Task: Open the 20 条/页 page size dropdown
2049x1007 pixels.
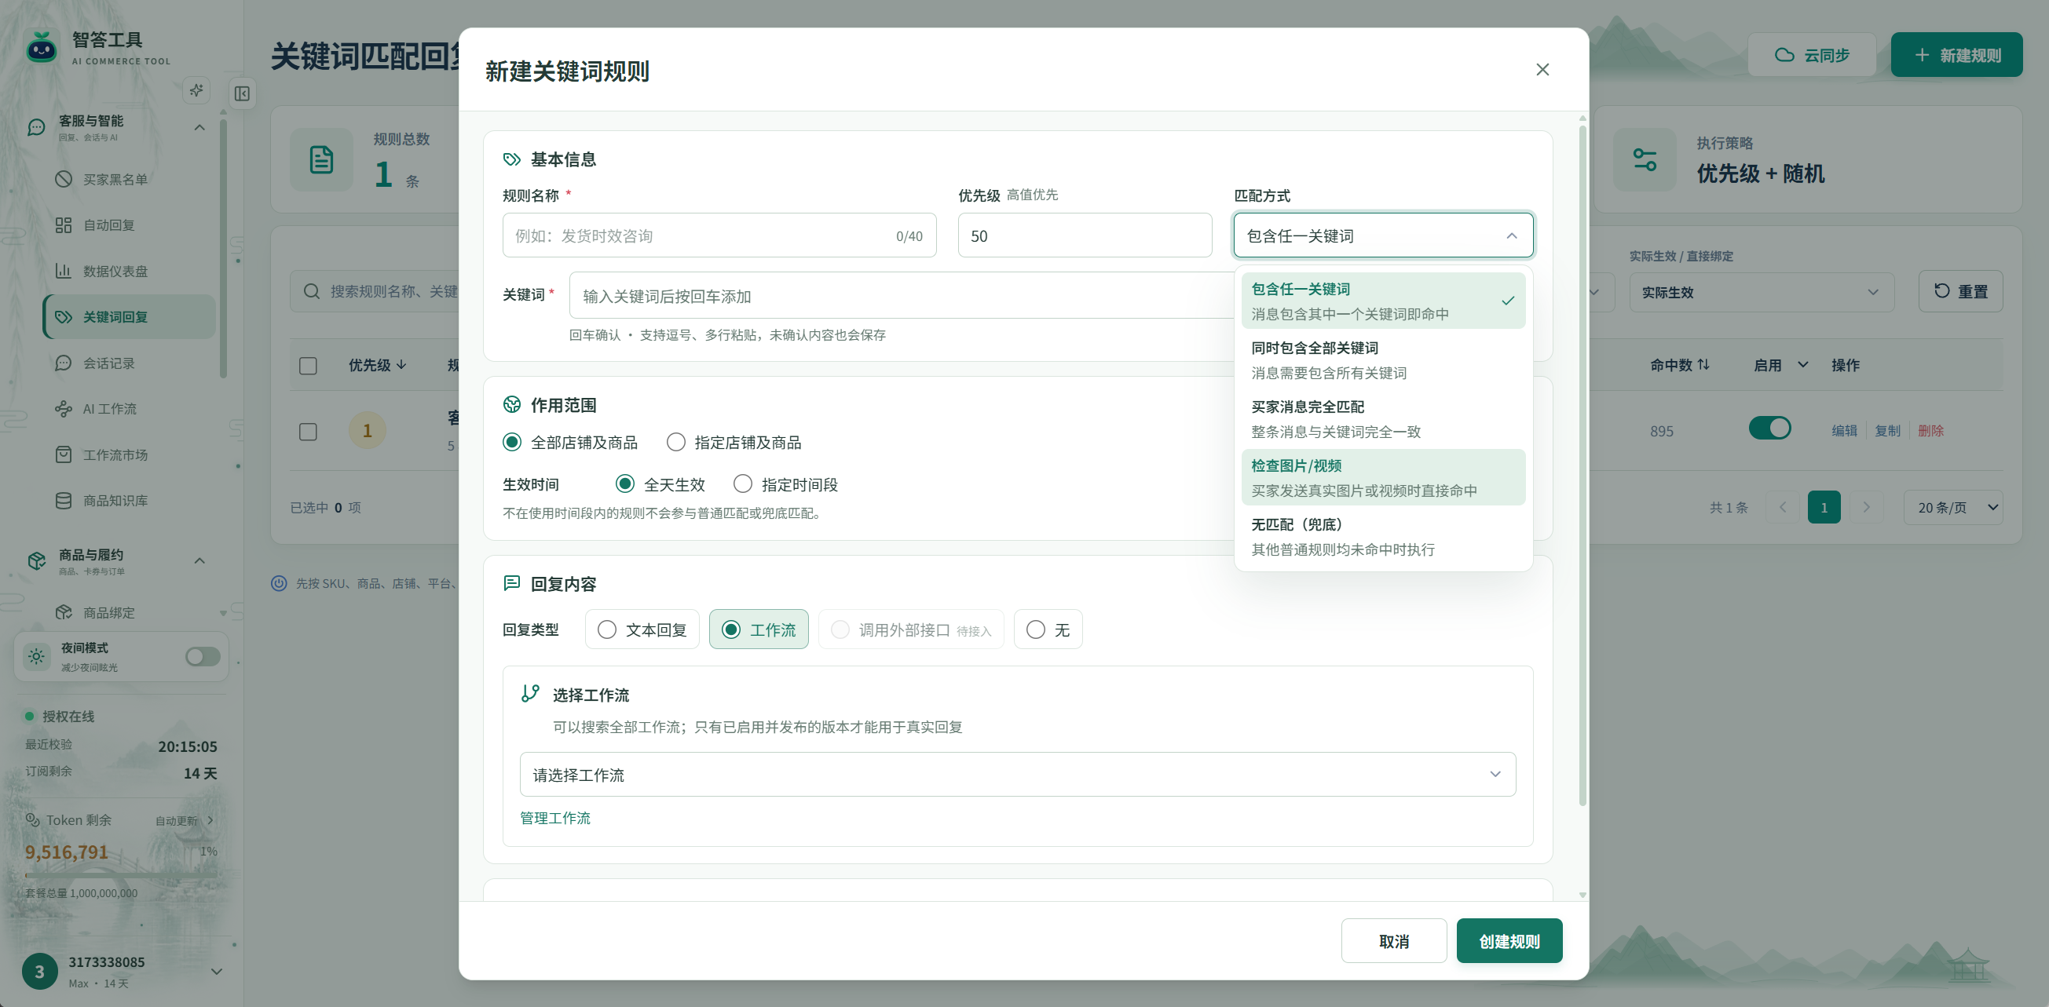Action: tap(1952, 508)
